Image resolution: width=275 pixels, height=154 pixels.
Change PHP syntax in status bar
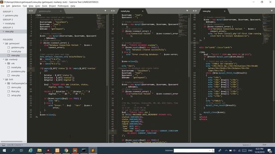(x=264, y=145)
